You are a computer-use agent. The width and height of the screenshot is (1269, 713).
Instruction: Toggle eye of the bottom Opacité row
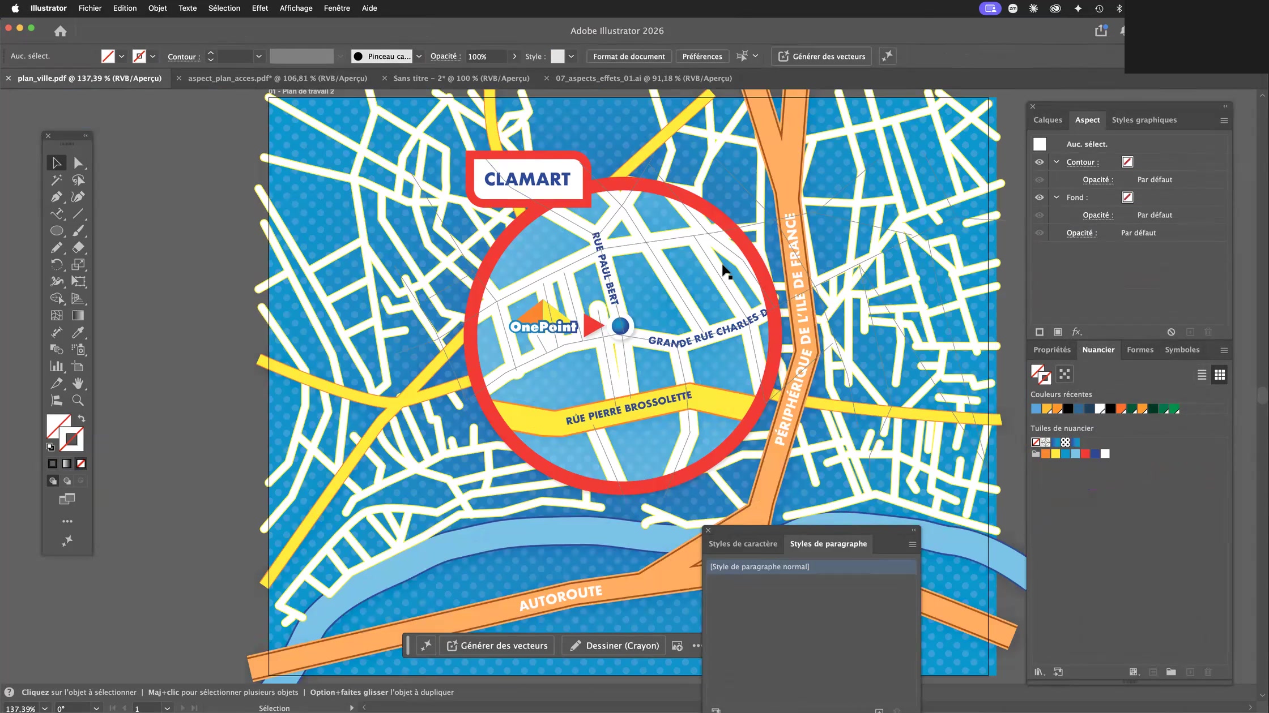tap(1039, 233)
